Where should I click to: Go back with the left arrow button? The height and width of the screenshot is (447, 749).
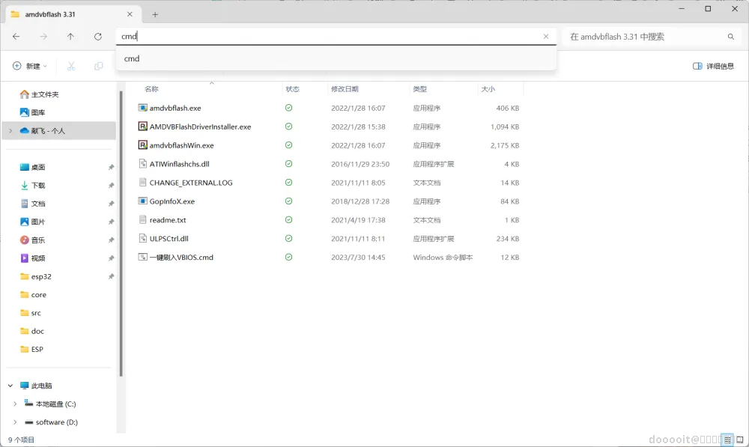point(16,37)
